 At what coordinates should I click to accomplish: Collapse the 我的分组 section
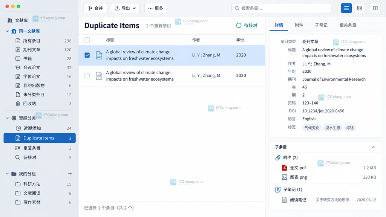tap(7, 174)
